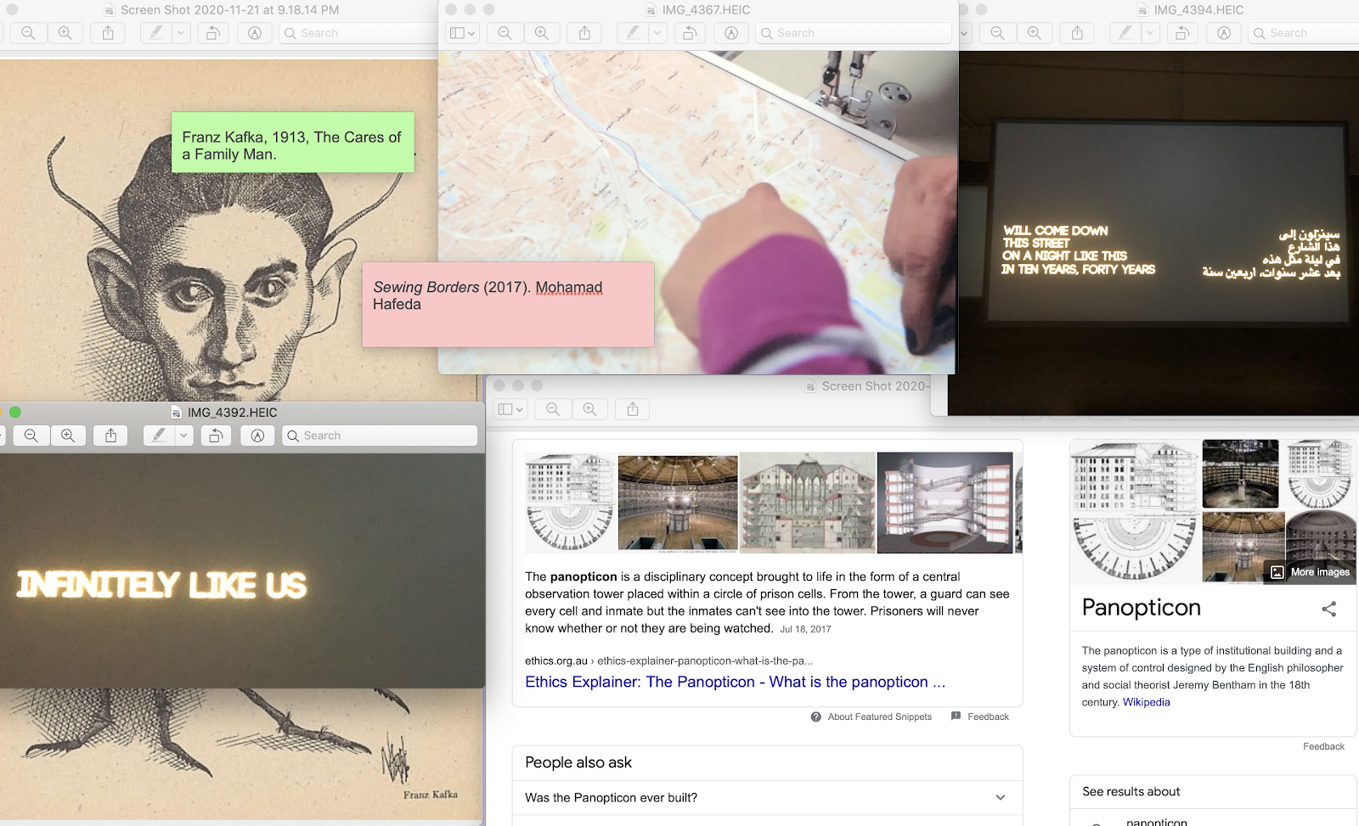The image size is (1359, 826).
Task: Open highlight options dropdown in IMG_4367.HEIC window
Action: click(657, 33)
